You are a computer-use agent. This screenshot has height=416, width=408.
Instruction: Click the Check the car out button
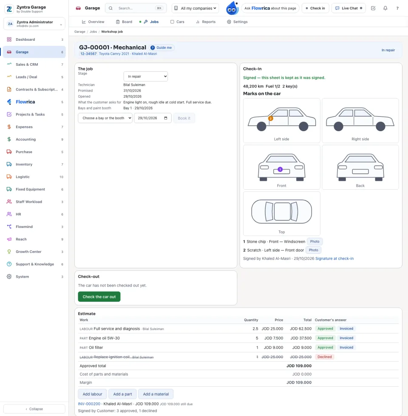[x=99, y=297]
